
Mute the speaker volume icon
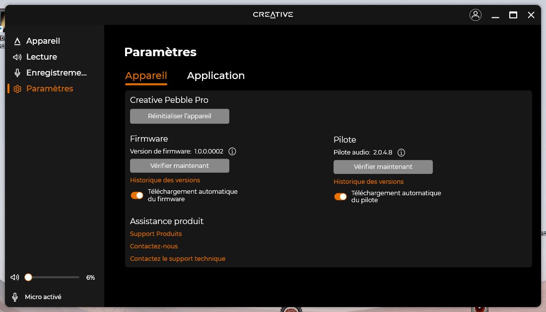tap(15, 277)
